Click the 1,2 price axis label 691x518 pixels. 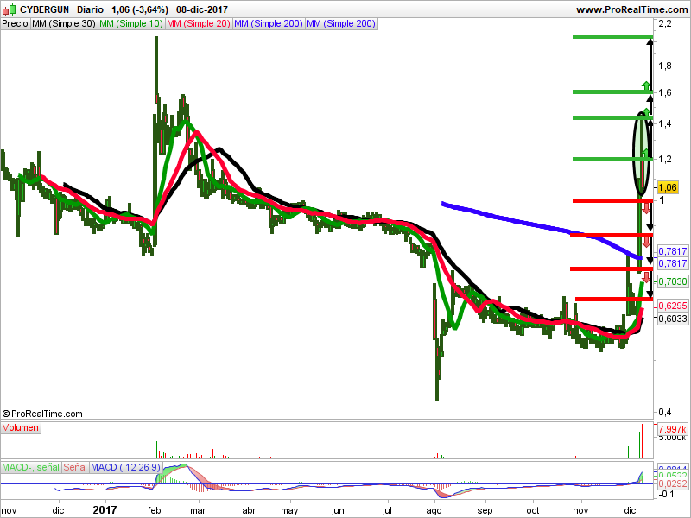click(665, 159)
